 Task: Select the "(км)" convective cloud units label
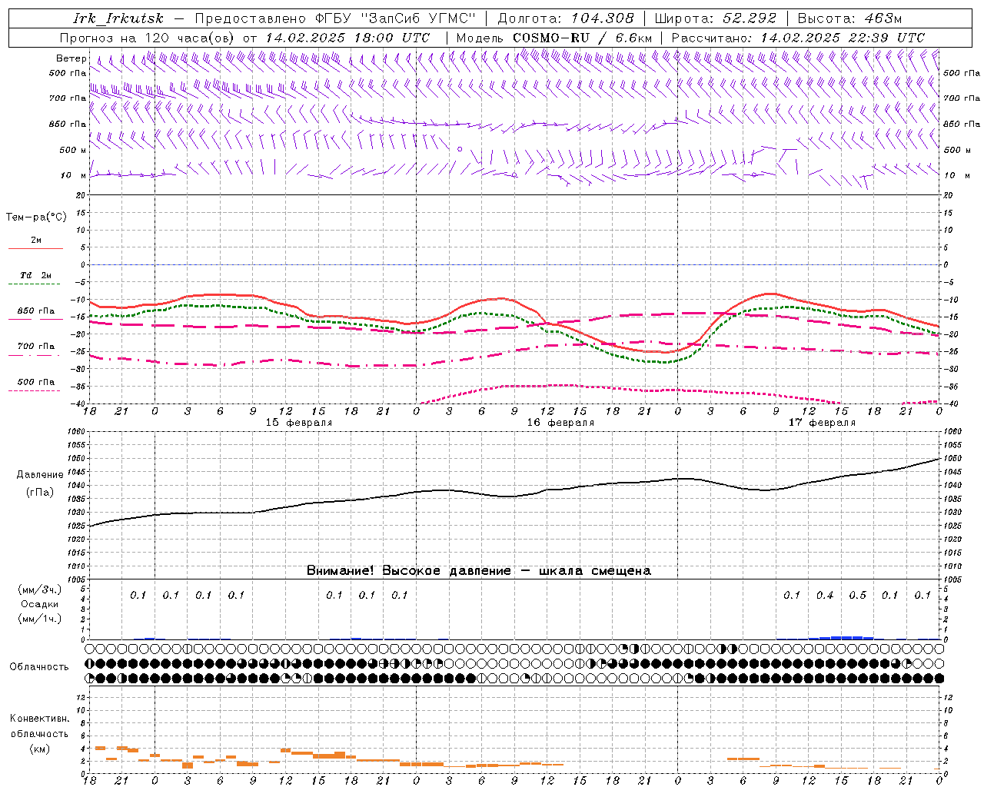coord(39,749)
